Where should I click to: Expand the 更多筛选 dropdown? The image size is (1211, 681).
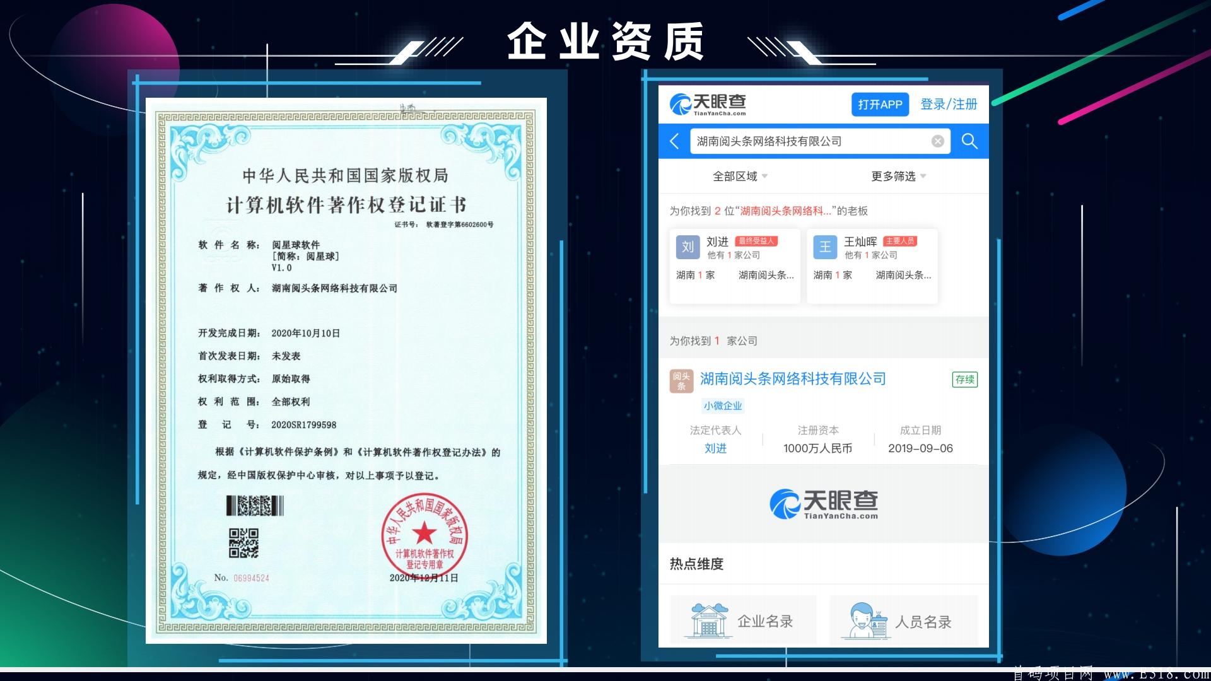coord(898,177)
